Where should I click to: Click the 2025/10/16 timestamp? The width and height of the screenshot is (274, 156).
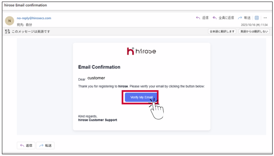[254, 25]
